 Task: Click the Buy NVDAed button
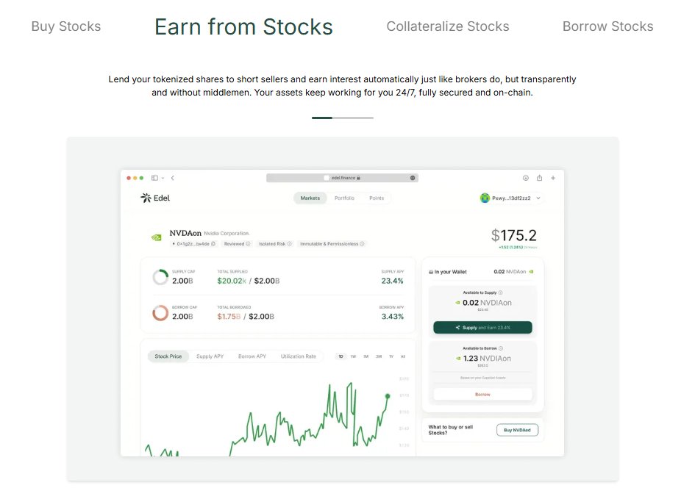tap(517, 430)
